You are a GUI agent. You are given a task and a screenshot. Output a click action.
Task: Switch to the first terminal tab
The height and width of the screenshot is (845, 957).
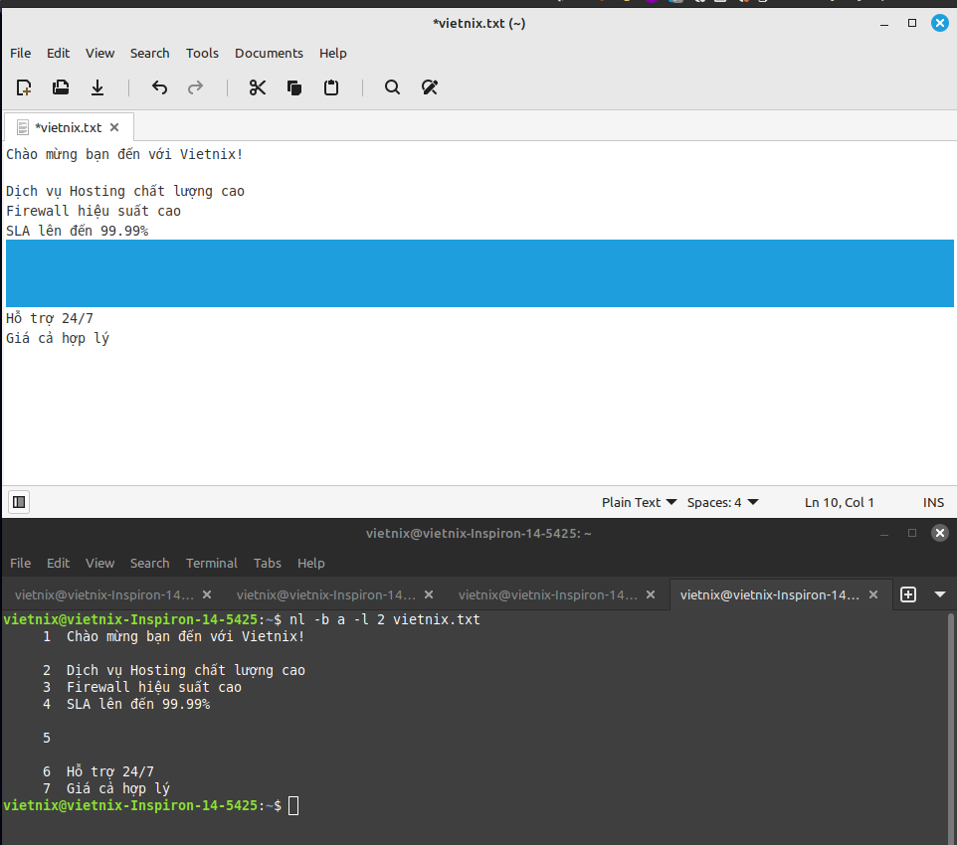(104, 594)
